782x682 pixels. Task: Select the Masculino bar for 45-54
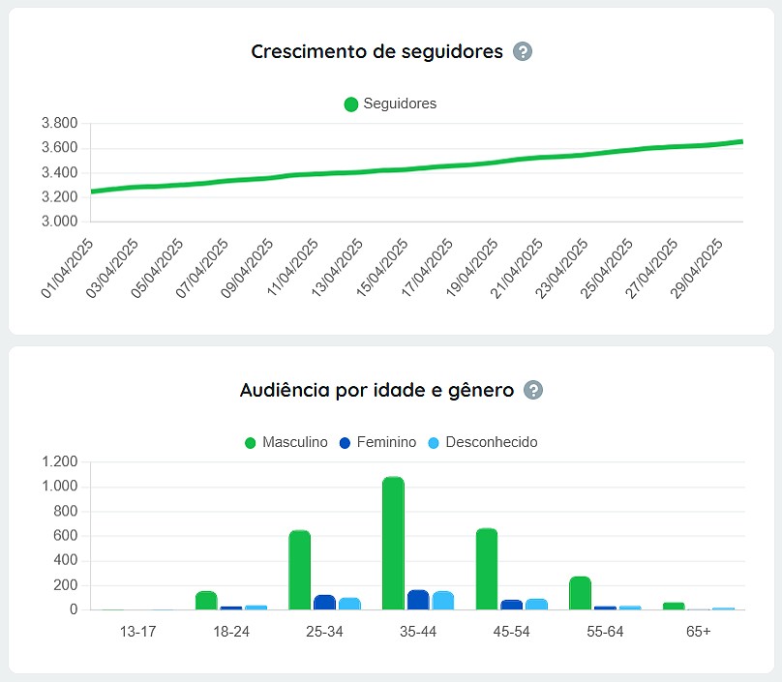tap(487, 569)
